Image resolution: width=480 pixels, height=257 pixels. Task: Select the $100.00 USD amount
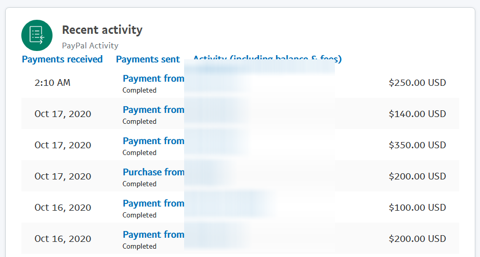(417, 208)
